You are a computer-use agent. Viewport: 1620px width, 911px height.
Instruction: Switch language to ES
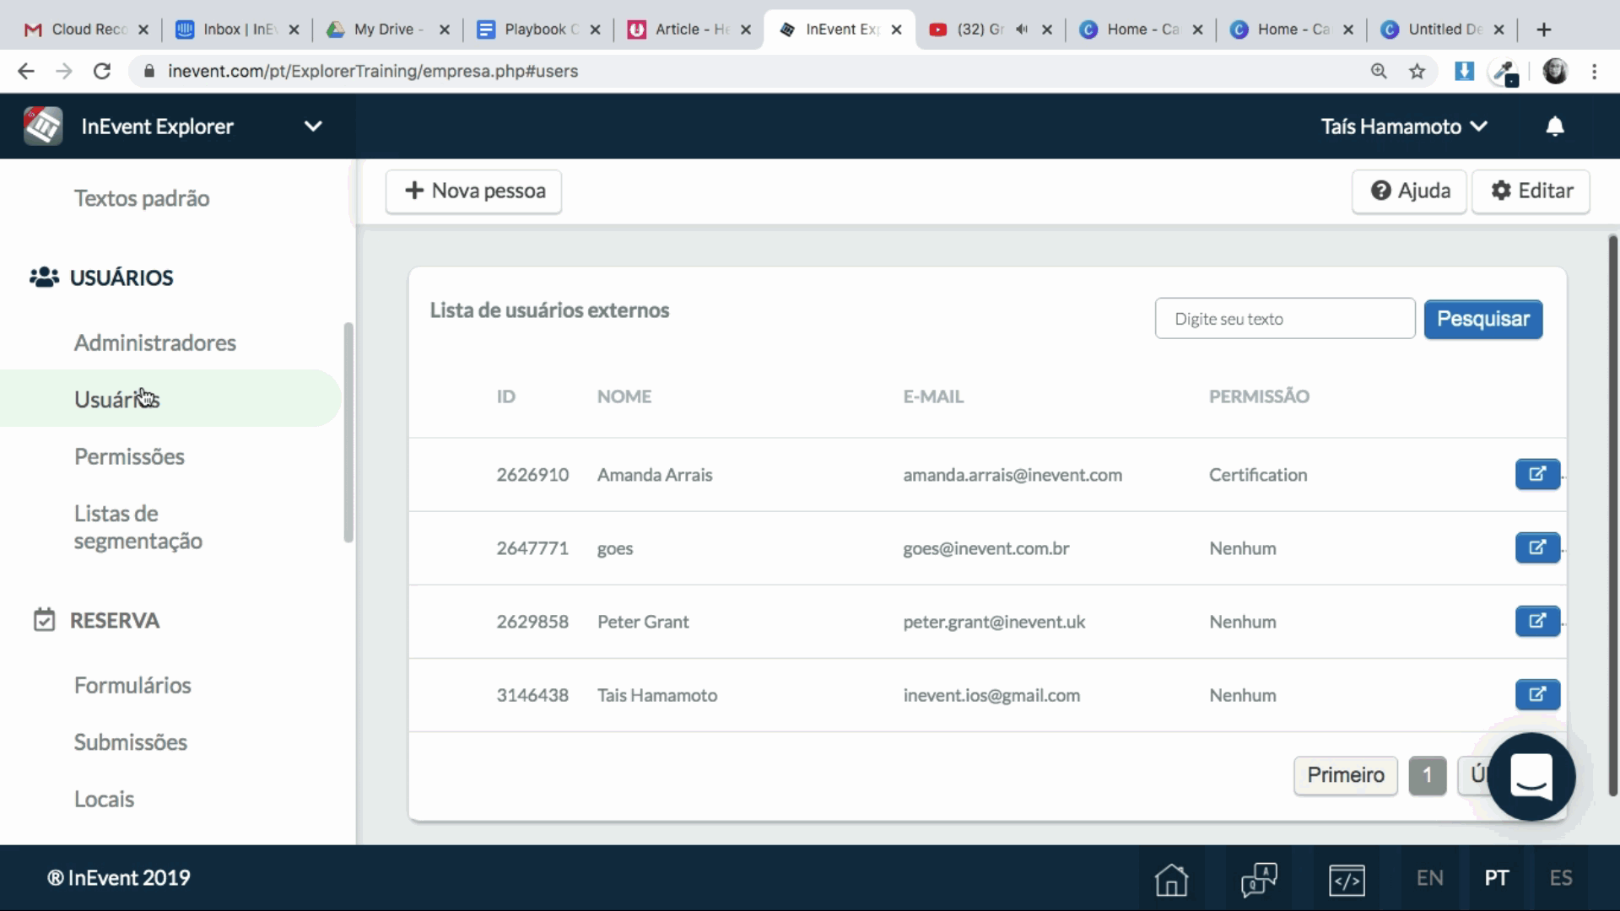[1560, 878]
